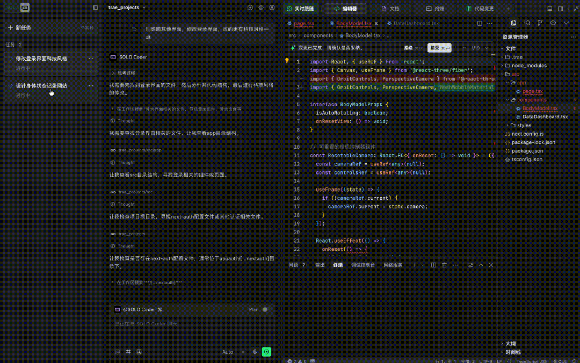Delete terminal with the trash icon
This screenshot has height=363, width=580.
coord(444,265)
